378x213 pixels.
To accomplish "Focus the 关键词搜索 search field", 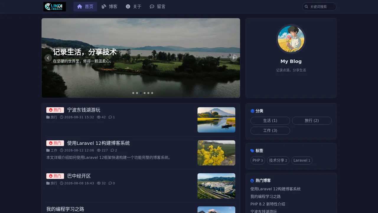I will coord(319,7).
